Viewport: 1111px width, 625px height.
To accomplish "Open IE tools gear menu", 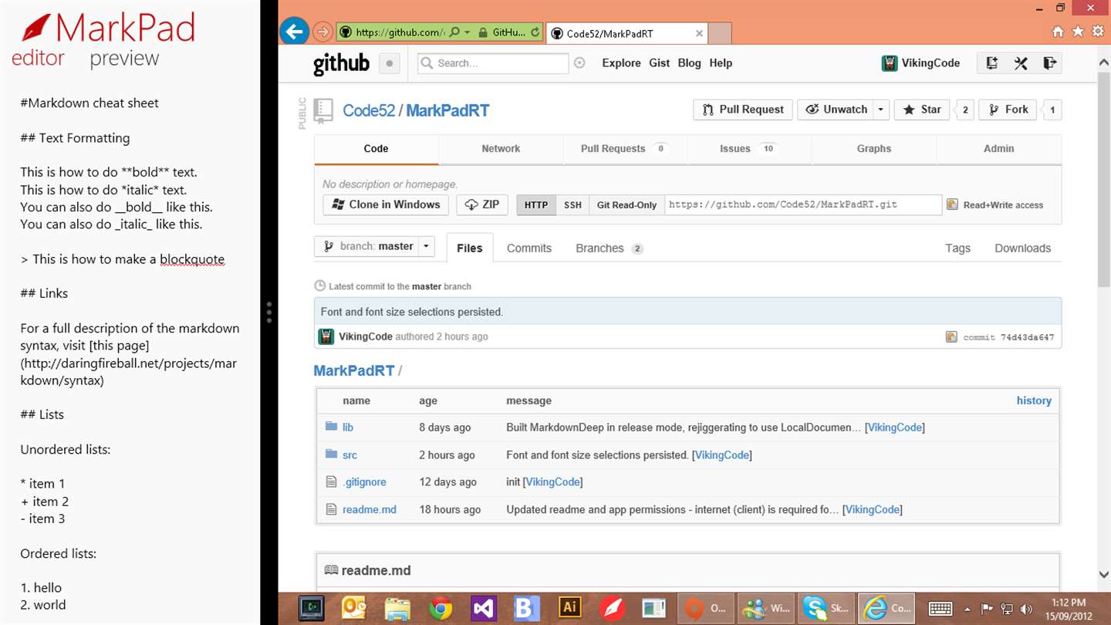I will coord(1097,32).
